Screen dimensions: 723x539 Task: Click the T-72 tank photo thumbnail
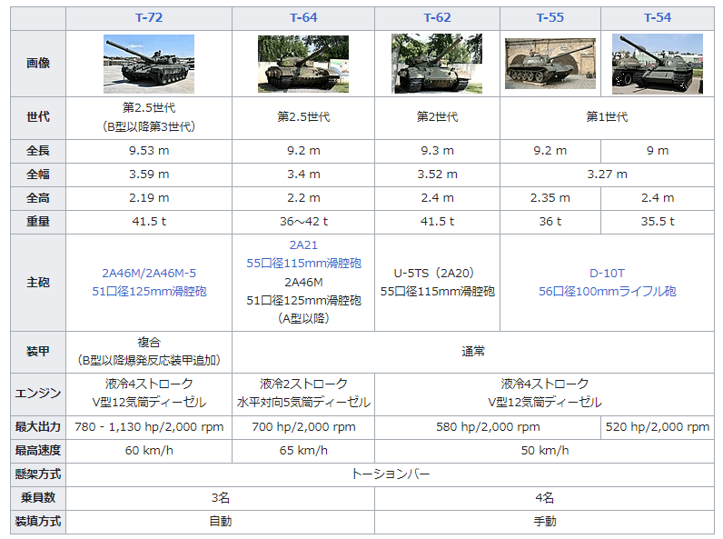[149, 64]
